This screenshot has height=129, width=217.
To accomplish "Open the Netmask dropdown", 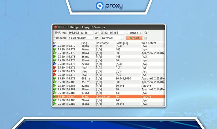I will (113, 38).
